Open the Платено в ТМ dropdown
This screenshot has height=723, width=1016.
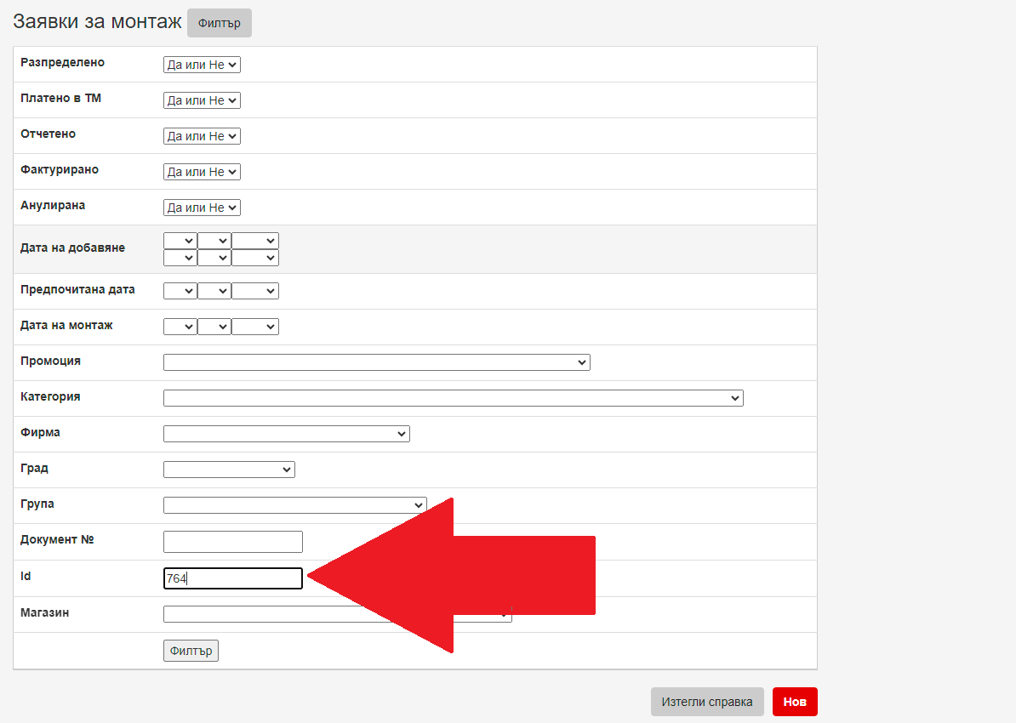coord(203,100)
